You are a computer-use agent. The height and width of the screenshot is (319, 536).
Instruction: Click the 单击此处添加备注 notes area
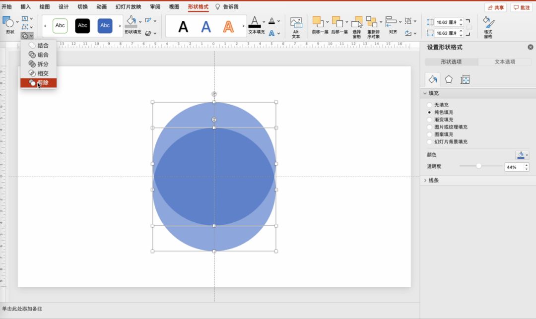(22, 309)
